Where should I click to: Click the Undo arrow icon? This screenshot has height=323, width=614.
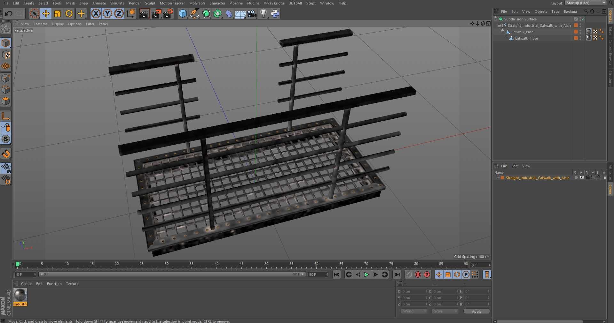[x=9, y=13]
